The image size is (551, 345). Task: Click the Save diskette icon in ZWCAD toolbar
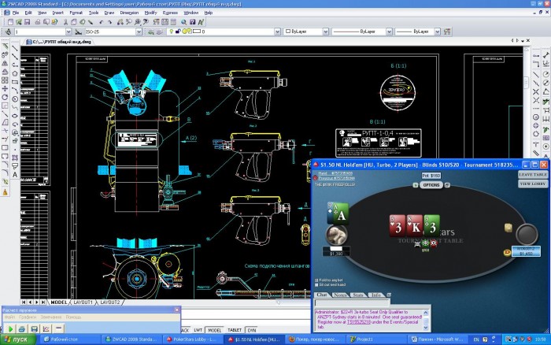[28, 22]
